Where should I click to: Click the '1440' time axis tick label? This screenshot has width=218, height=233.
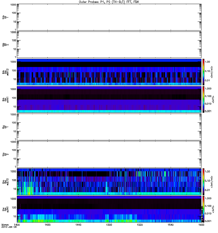tap(78, 225)
